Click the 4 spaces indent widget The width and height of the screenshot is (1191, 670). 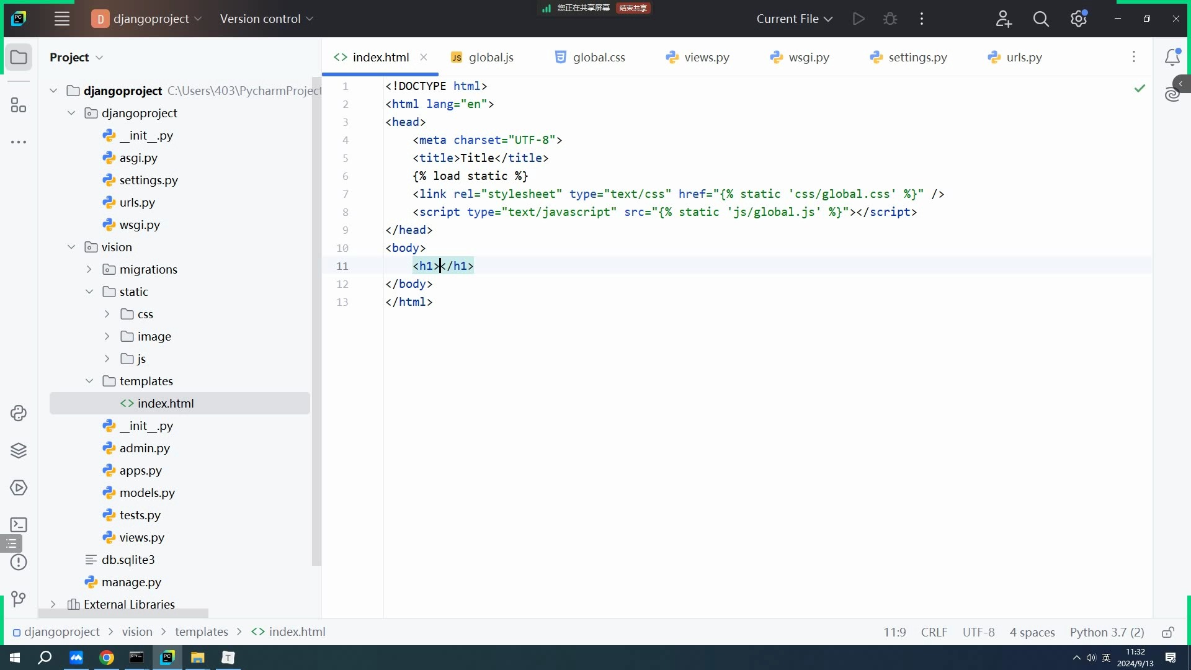point(1032,632)
